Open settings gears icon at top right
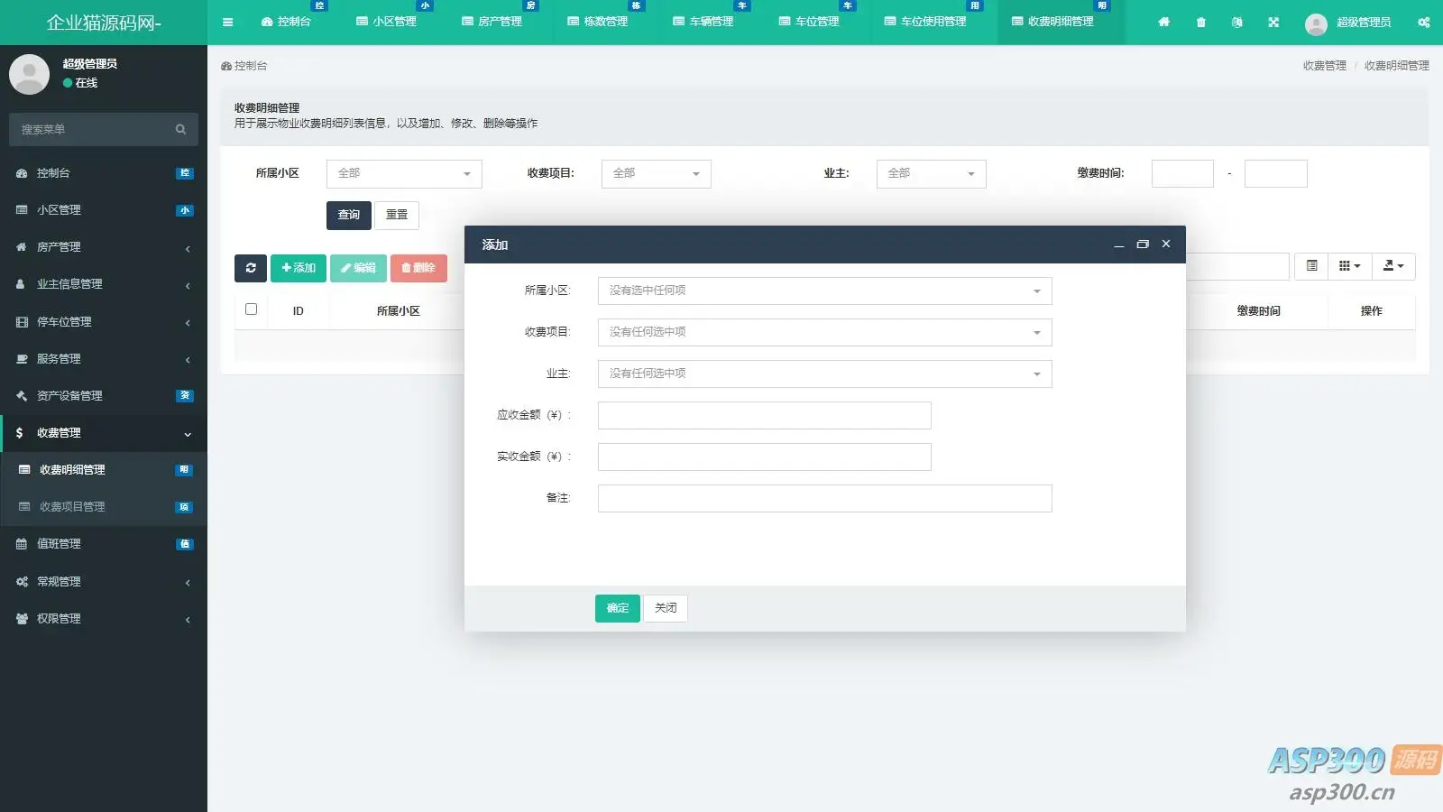 tap(1423, 22)
